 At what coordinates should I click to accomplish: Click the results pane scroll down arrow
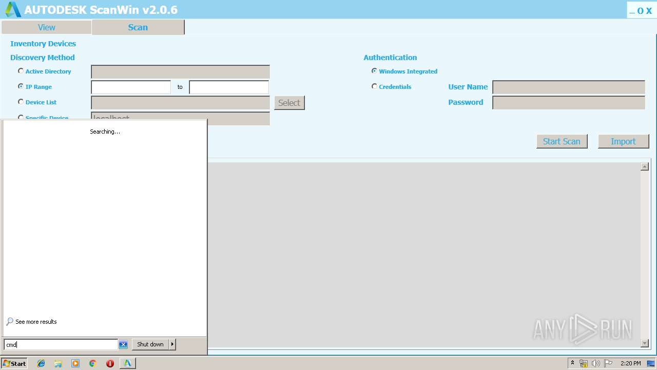[x=645, y=343]
